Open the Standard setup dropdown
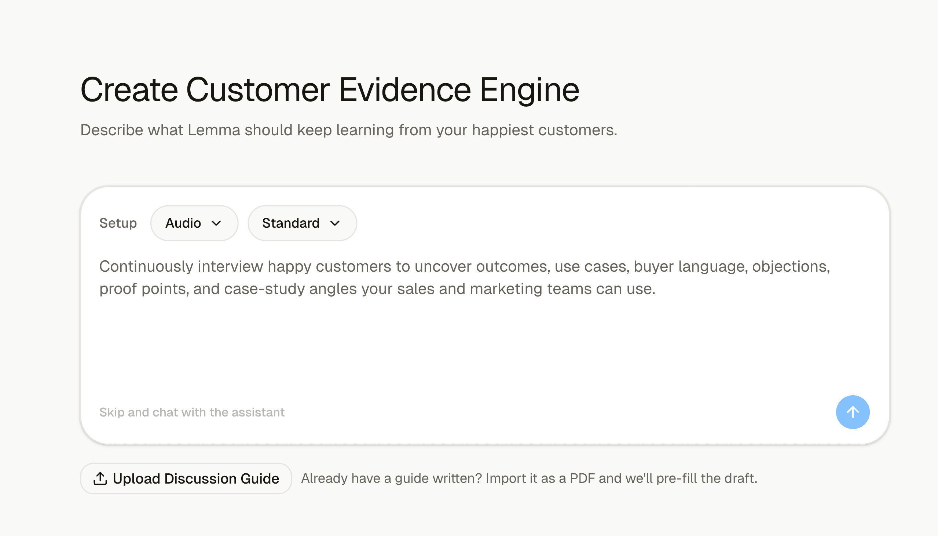The image size is (938, 536). coord(302,223)
